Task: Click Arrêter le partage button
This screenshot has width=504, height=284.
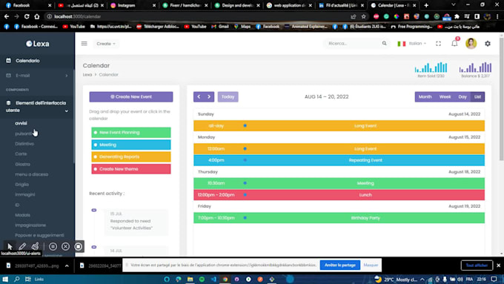Action: (x=340, y=265)
